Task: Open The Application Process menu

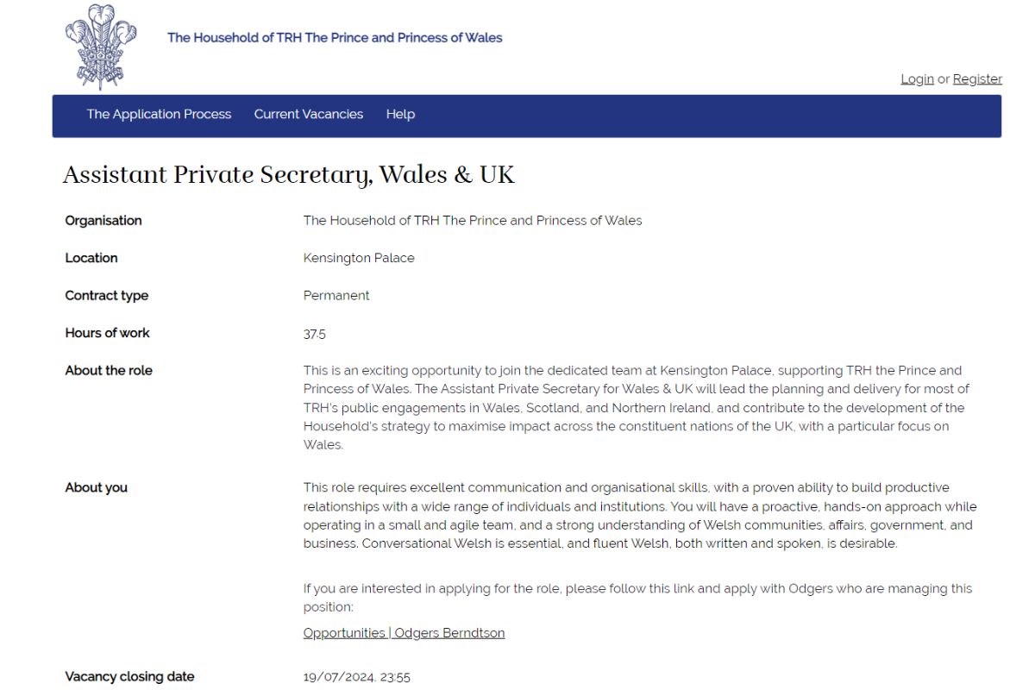Action: point(158,114)
